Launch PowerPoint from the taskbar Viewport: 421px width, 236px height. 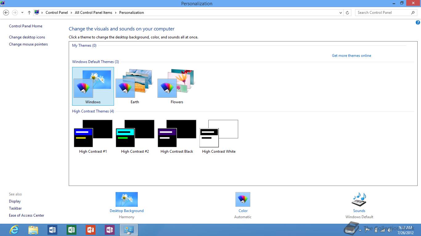[90, 230]
